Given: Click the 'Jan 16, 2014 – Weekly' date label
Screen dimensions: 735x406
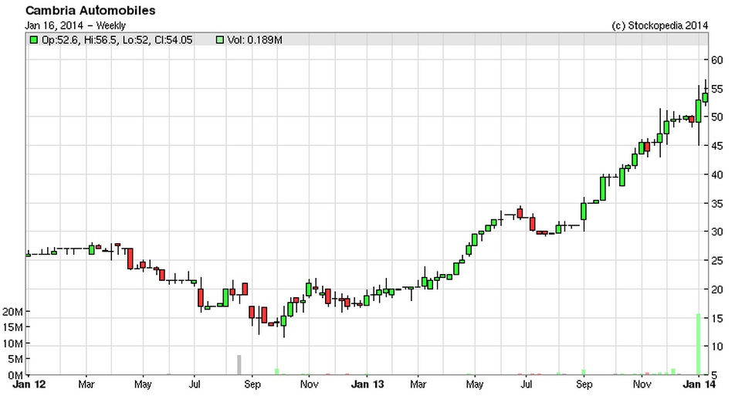Looking at the screenshot, I should [75, 25].
